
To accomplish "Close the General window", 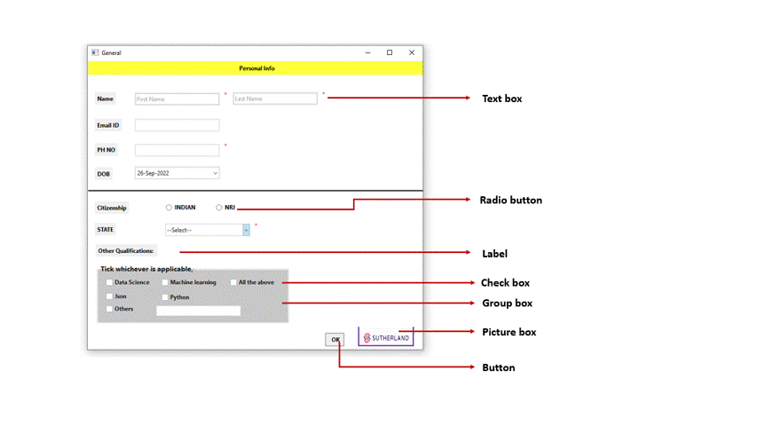I will 412,53.
